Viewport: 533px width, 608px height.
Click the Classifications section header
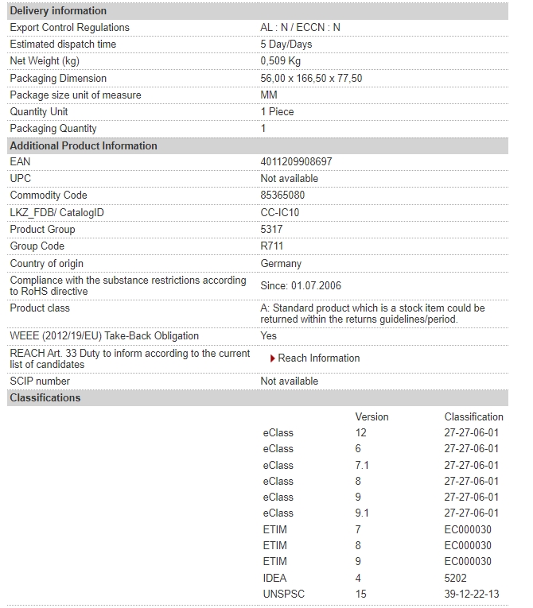(258, 398)
